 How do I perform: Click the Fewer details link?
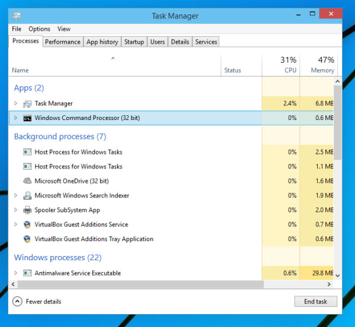[43, 302]
